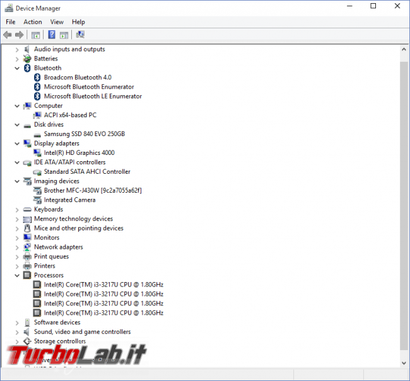Open the File menu
410x381 pixels.
pos(11,22)
